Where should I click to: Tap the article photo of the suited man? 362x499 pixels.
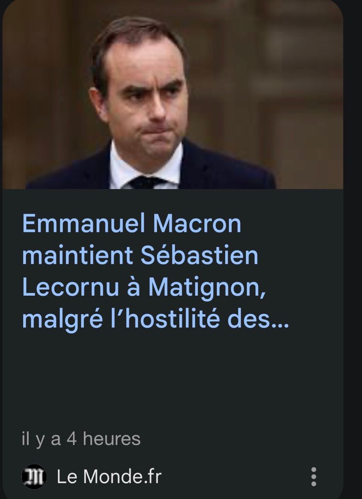172,95
